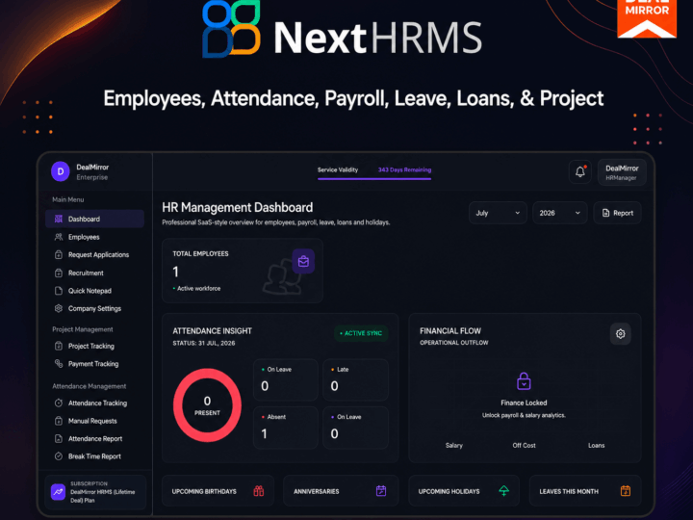693x520 pixels.
Task: Click the Total Employees card
Action: click(243, 271)
